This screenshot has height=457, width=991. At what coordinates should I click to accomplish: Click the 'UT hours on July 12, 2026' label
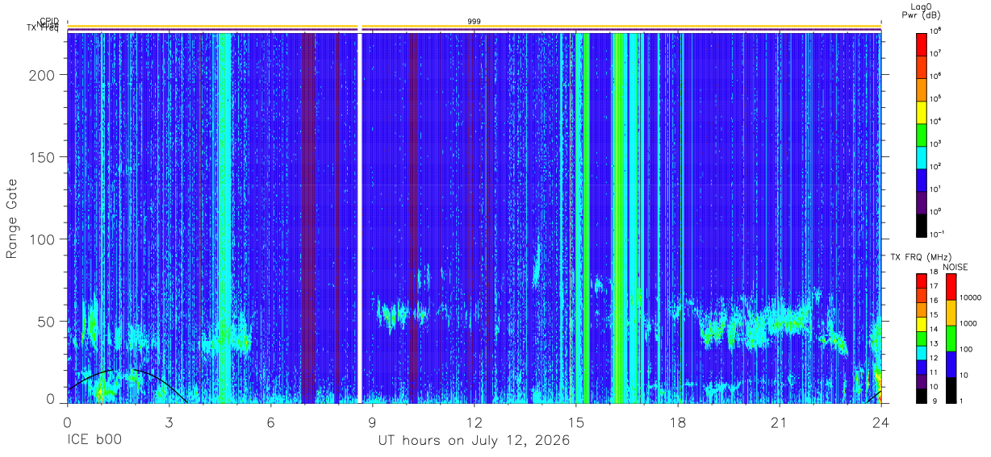pyautogui.click(x=474, y=441)
